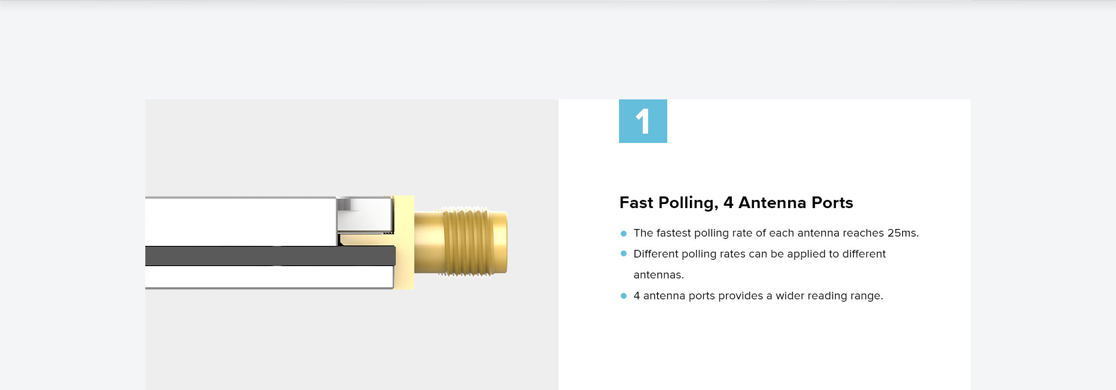Click the white text card background
Screen dimensions: 1116x390
pos(764,343)
